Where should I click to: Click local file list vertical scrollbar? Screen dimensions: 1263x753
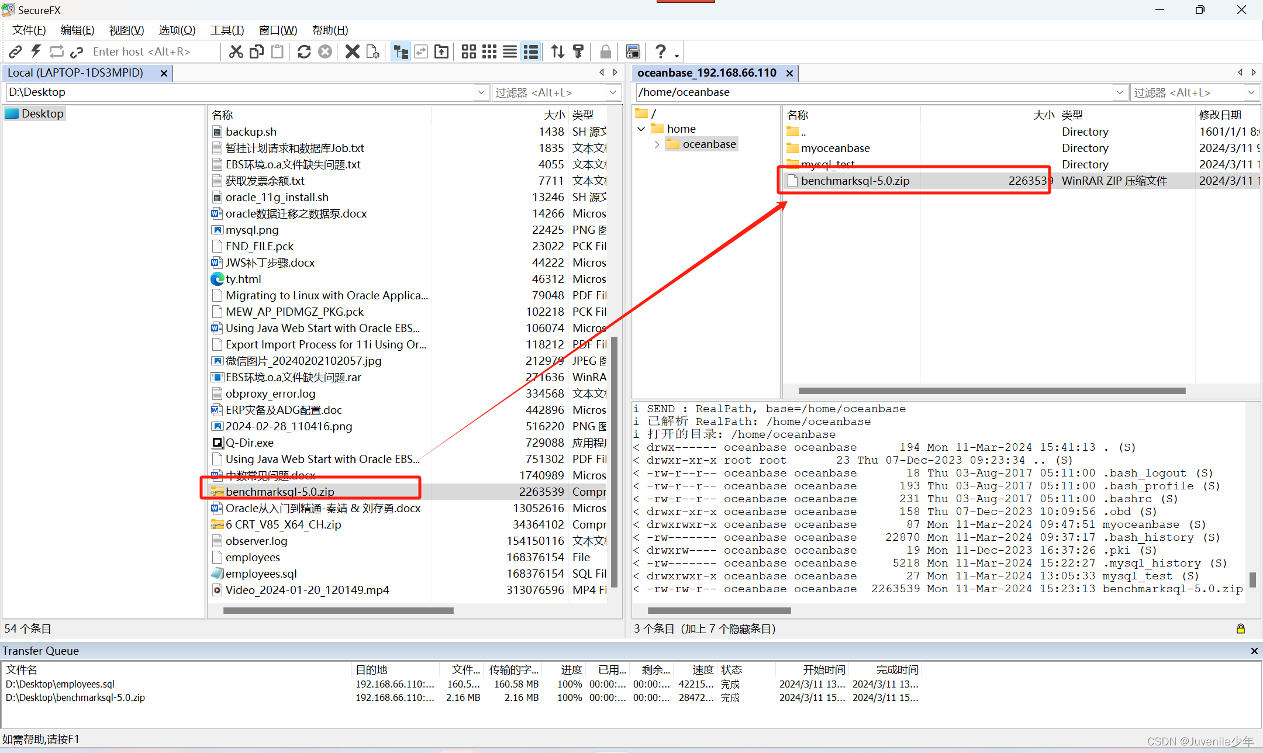(x=615, y=462)
